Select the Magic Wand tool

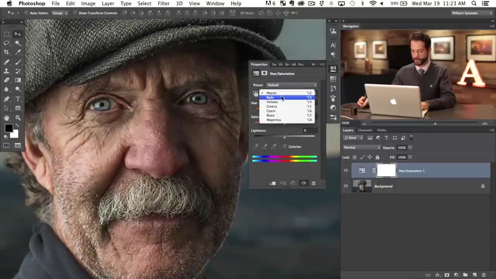(18, 43)
